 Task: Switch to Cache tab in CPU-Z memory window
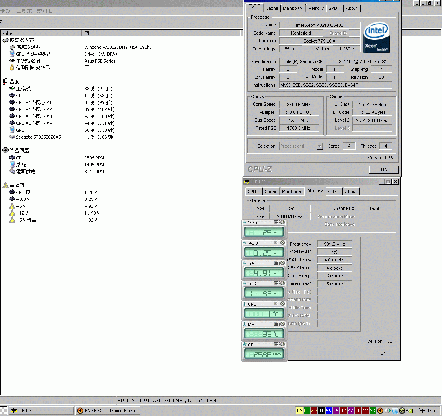click(271, 192)
